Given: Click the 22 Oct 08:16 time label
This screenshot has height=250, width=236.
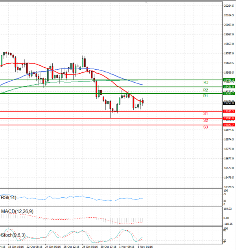Looking at the screenshot, I should coord(34,246).
